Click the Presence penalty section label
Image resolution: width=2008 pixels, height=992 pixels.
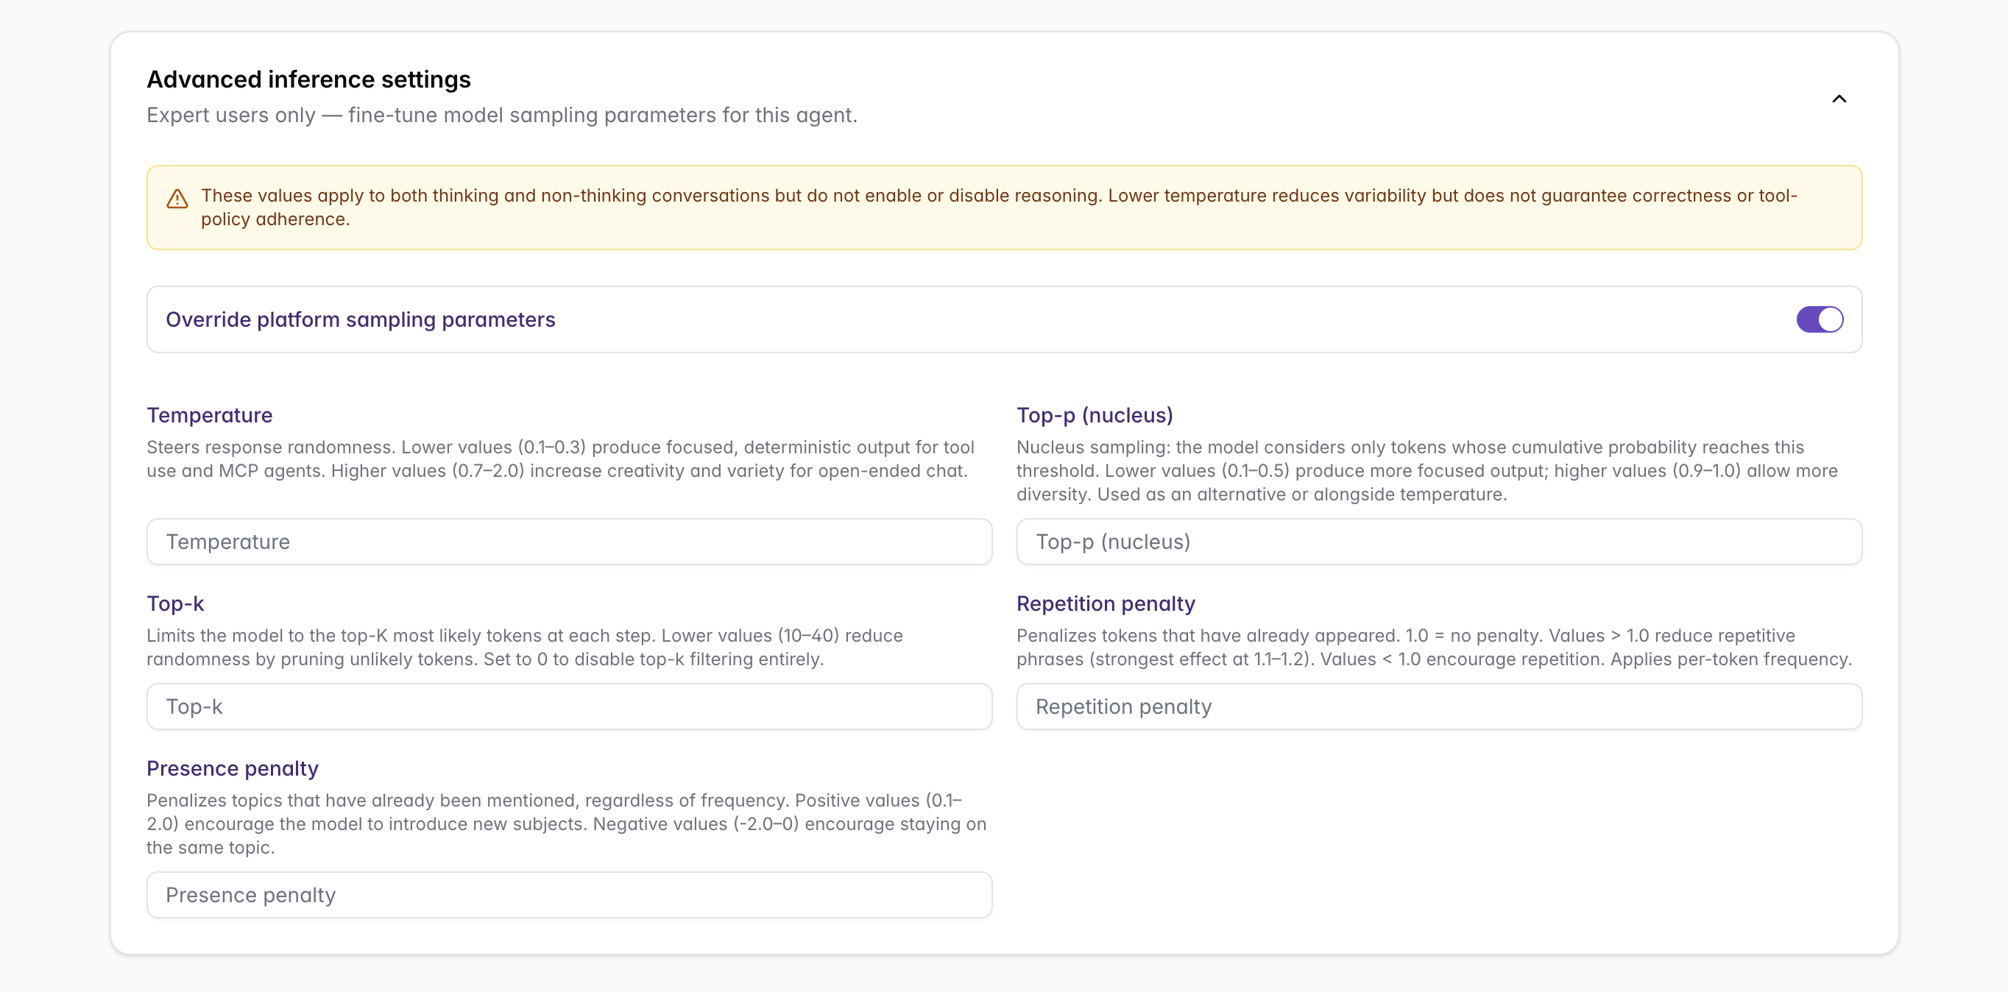(x=233, y=768)
